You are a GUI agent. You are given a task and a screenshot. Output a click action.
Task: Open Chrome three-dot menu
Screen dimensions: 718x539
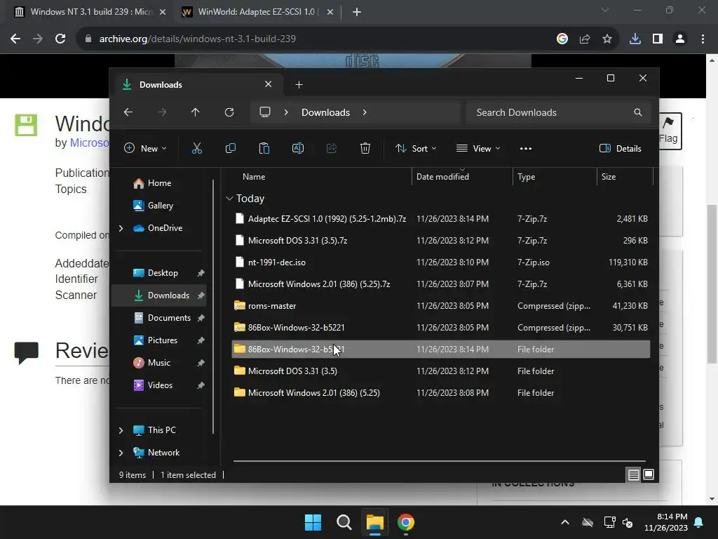coord(703,39)
